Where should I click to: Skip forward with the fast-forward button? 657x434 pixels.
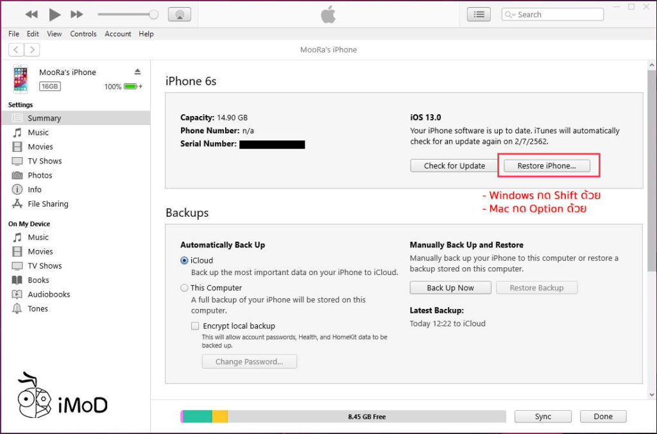tap(77, 14)
